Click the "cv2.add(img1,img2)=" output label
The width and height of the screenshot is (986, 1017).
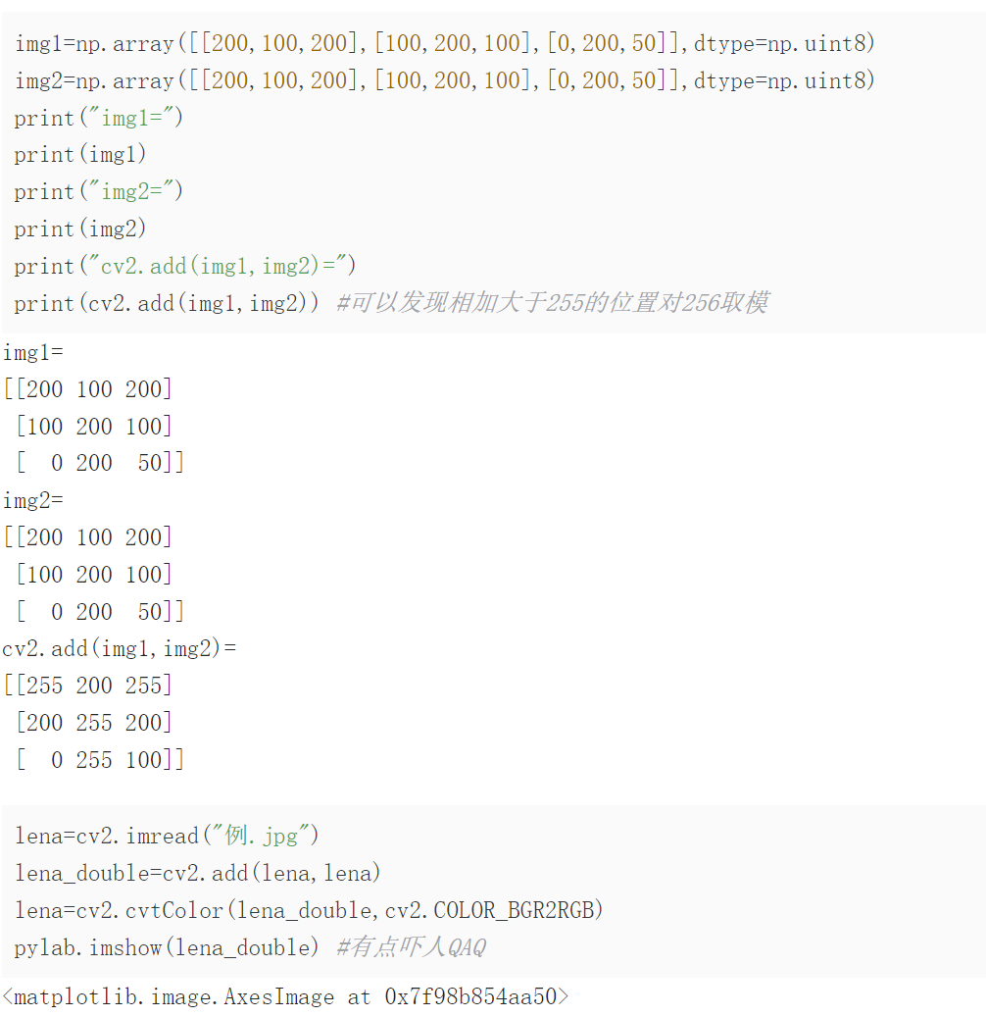(x=120, y=648)
